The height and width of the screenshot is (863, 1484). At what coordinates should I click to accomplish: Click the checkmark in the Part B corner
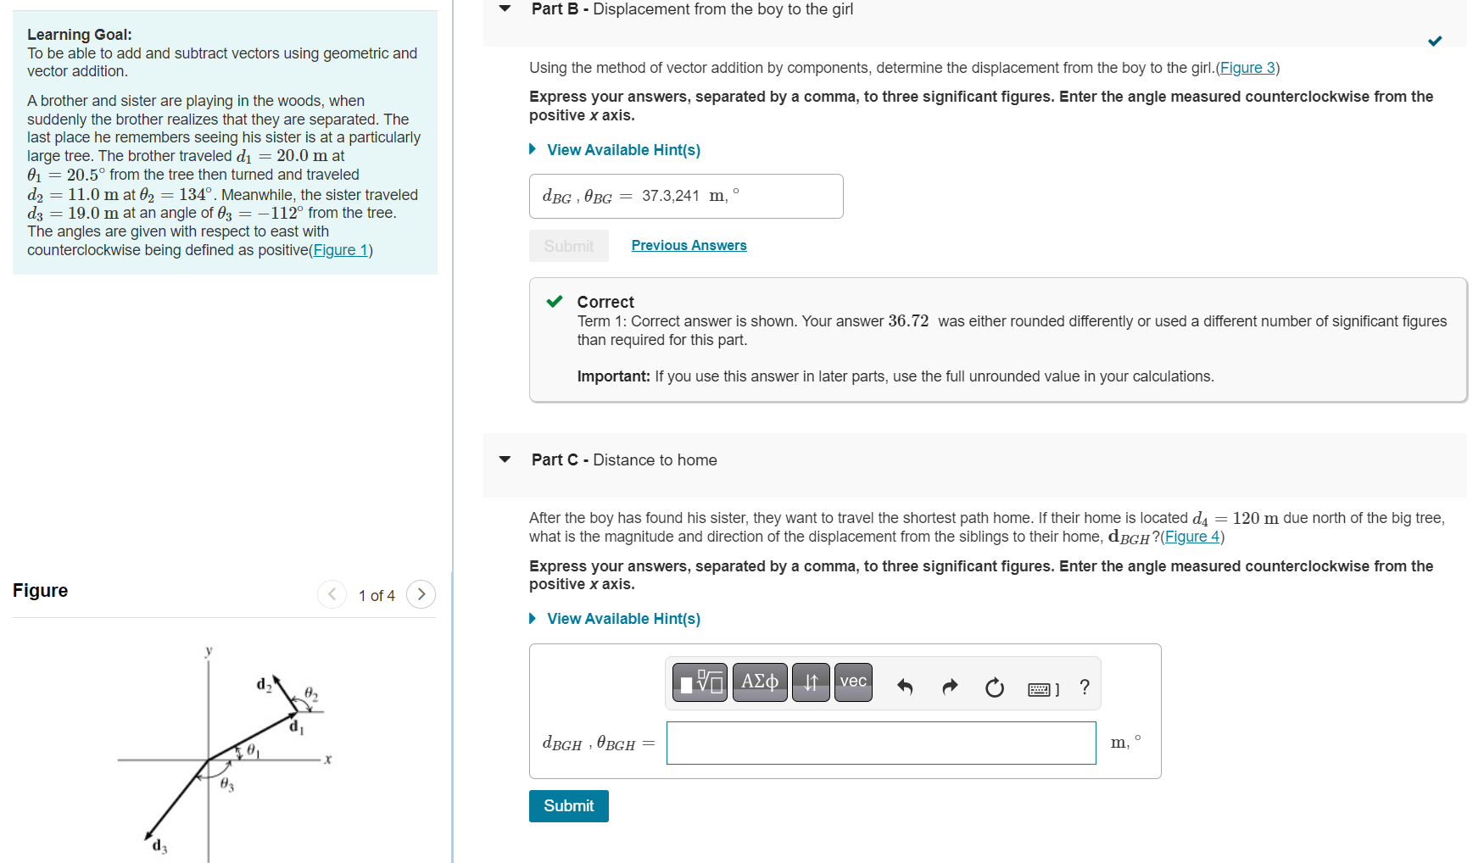(1436, 40)
